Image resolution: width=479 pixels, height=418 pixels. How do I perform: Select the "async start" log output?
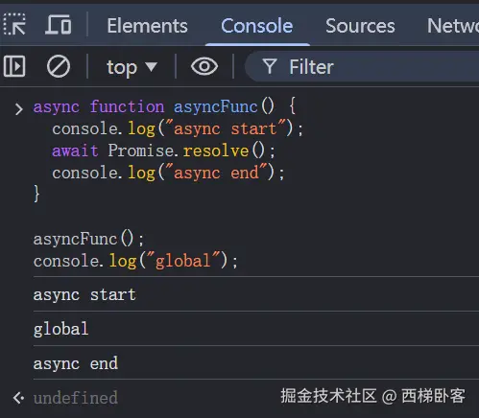(84, 294)
